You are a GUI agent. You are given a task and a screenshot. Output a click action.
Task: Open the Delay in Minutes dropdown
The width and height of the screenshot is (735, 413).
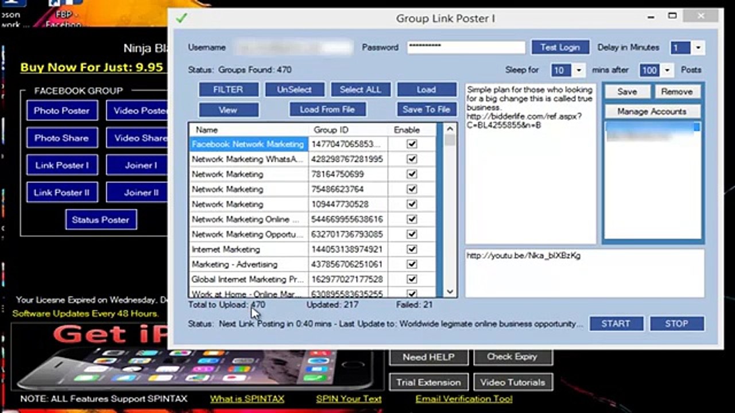coord(698,48)
